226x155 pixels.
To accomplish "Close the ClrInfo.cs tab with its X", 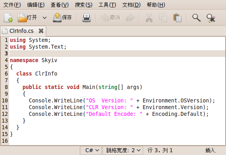I will click(41, 31).
